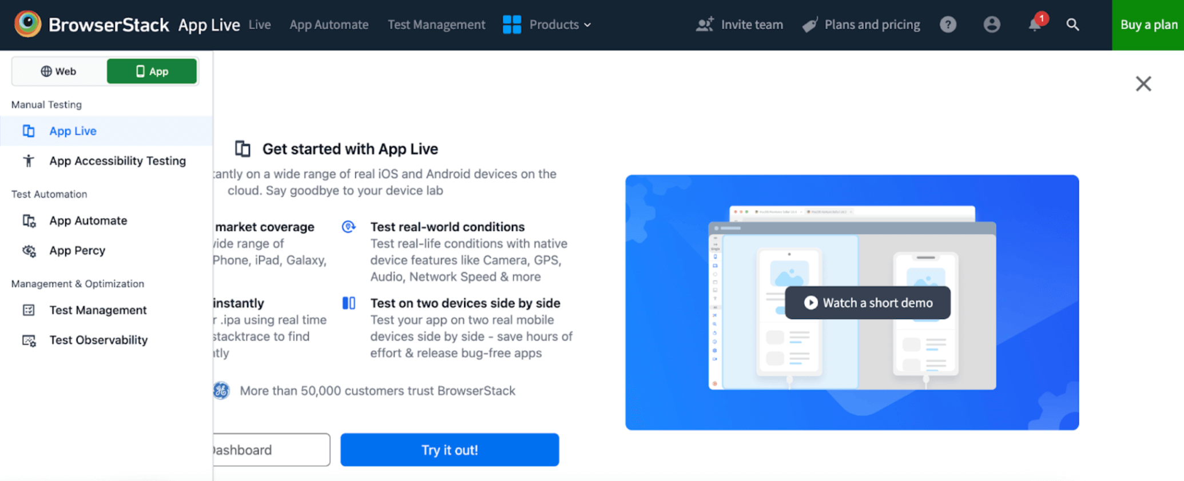The image size is (1184, 481).
Task: Click the App Percy icon
Action: tap(29, 251)
